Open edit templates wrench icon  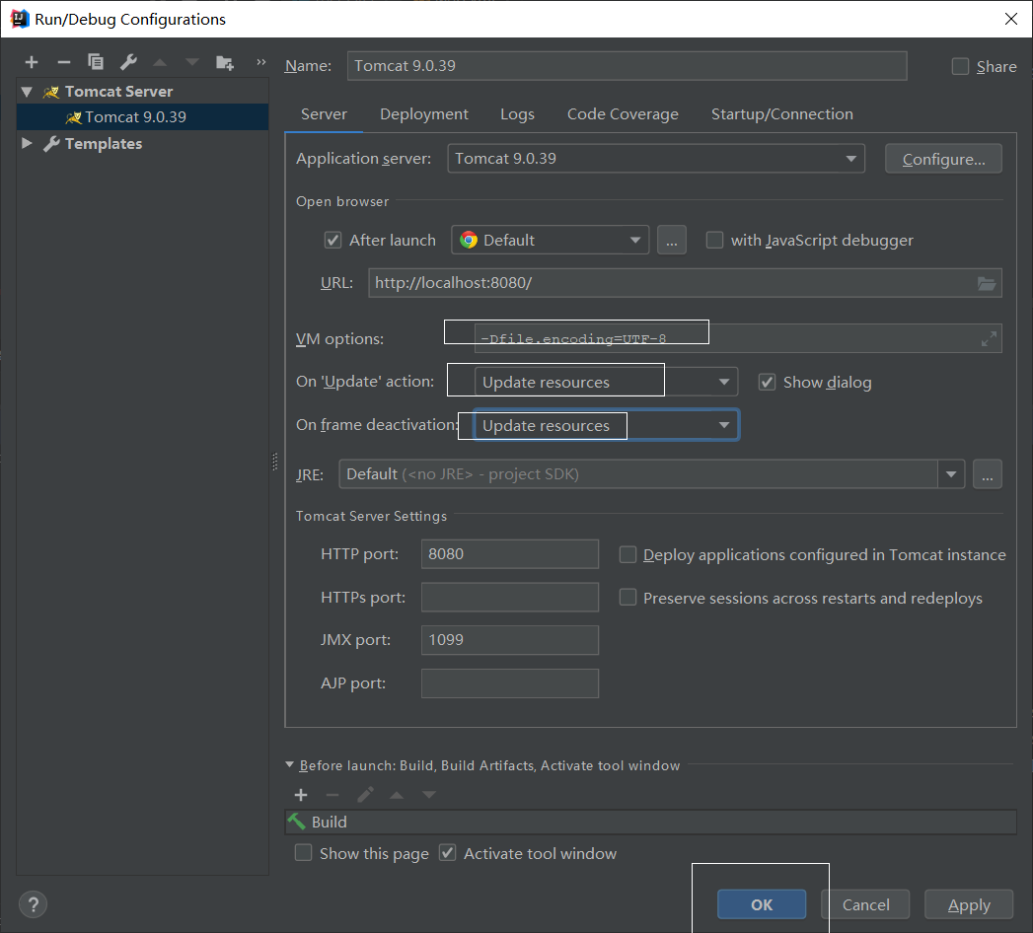click(128, 62)
